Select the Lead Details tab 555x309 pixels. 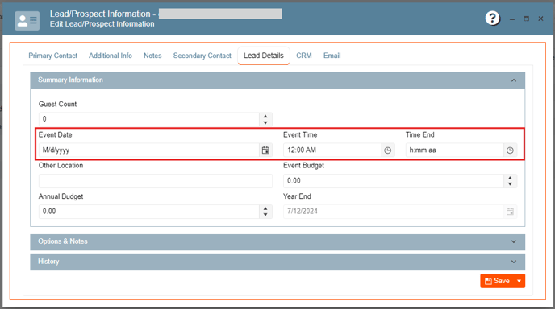(264, 56)
